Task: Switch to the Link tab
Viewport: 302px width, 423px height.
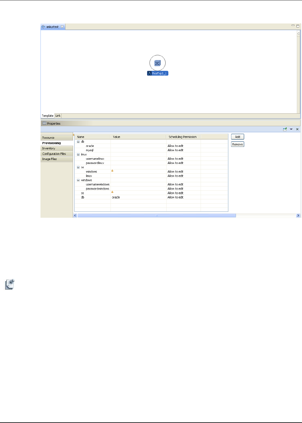Action: [x=58, y=116]
